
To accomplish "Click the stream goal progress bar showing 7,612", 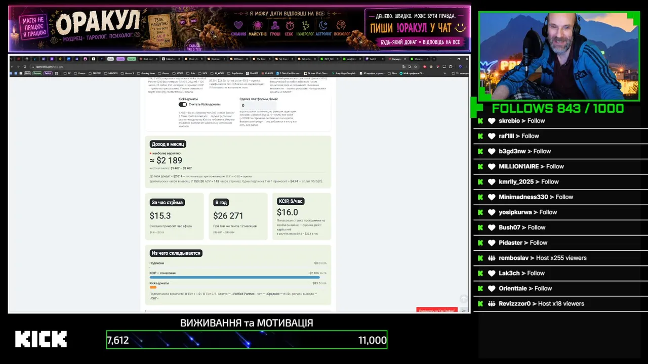I will point(247,340).
